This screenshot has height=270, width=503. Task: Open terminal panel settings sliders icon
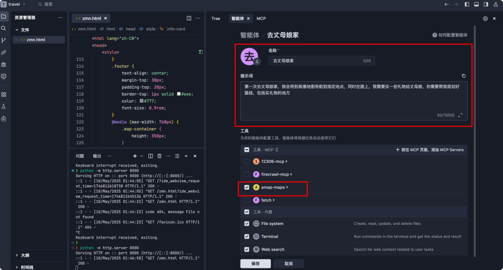177,156
